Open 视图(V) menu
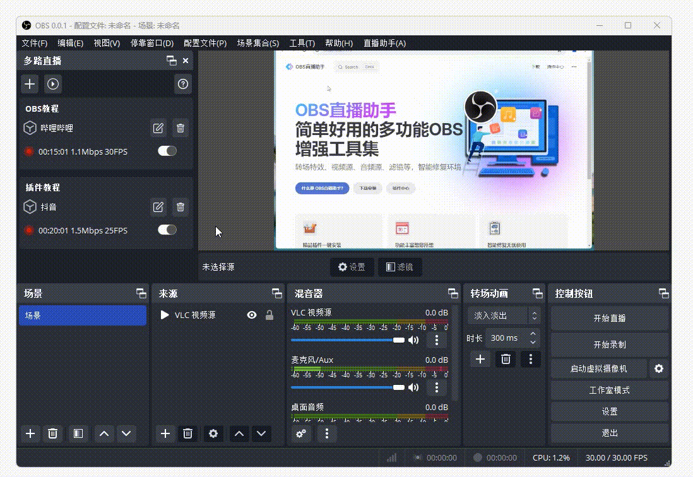This screenshot has height=477, width=693. (x=107, y=44)
